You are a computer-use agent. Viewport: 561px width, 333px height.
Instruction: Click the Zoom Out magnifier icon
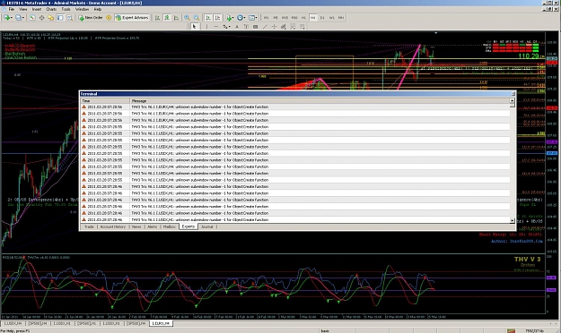tap(197, 18)
